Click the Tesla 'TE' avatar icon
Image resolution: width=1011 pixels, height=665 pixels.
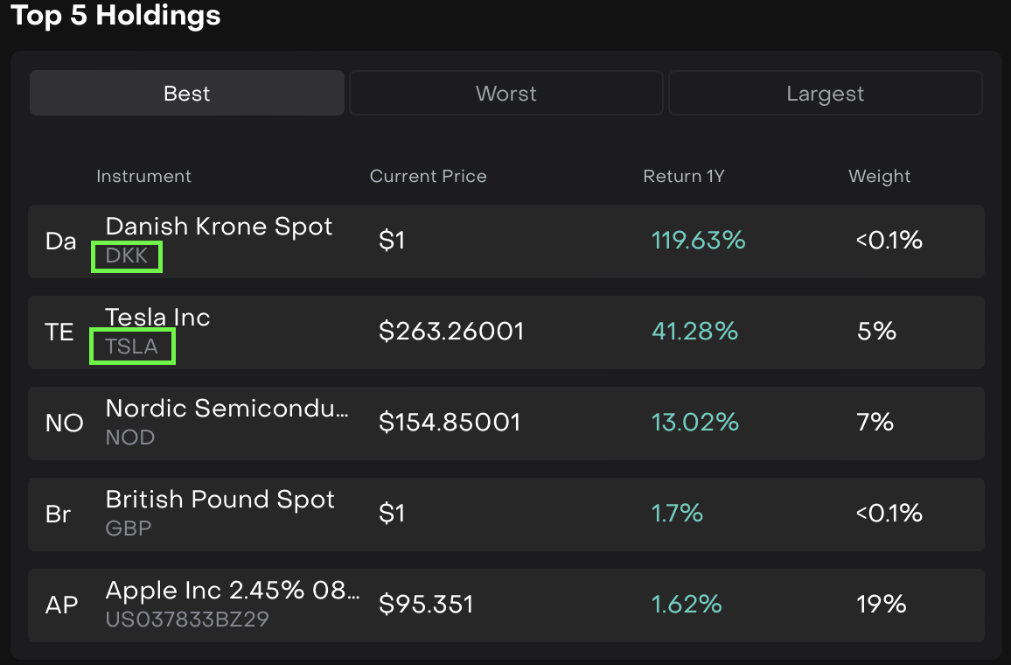pyautogui.click(x=59, y=332)
